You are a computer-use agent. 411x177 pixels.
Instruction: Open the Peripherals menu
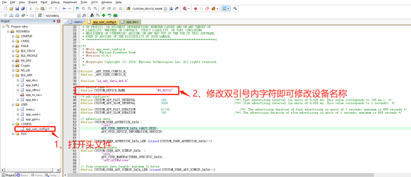(x=70, y=2)
